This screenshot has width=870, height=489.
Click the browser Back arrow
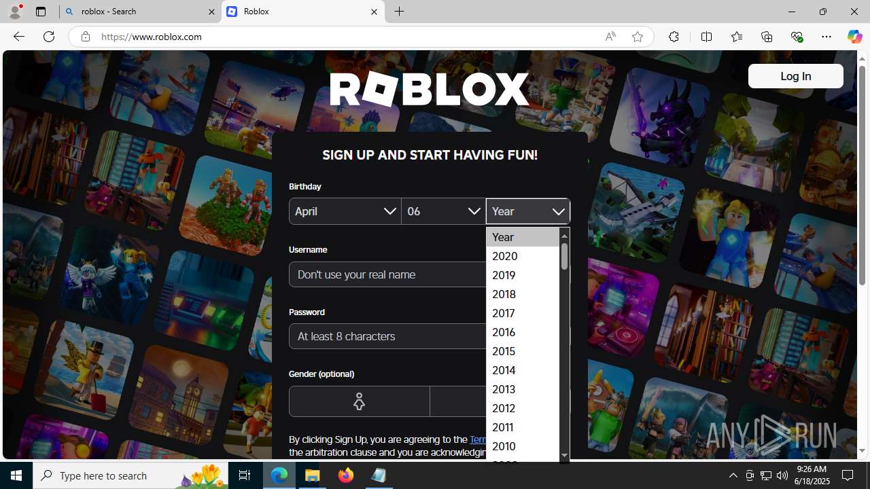click(18, 37)
